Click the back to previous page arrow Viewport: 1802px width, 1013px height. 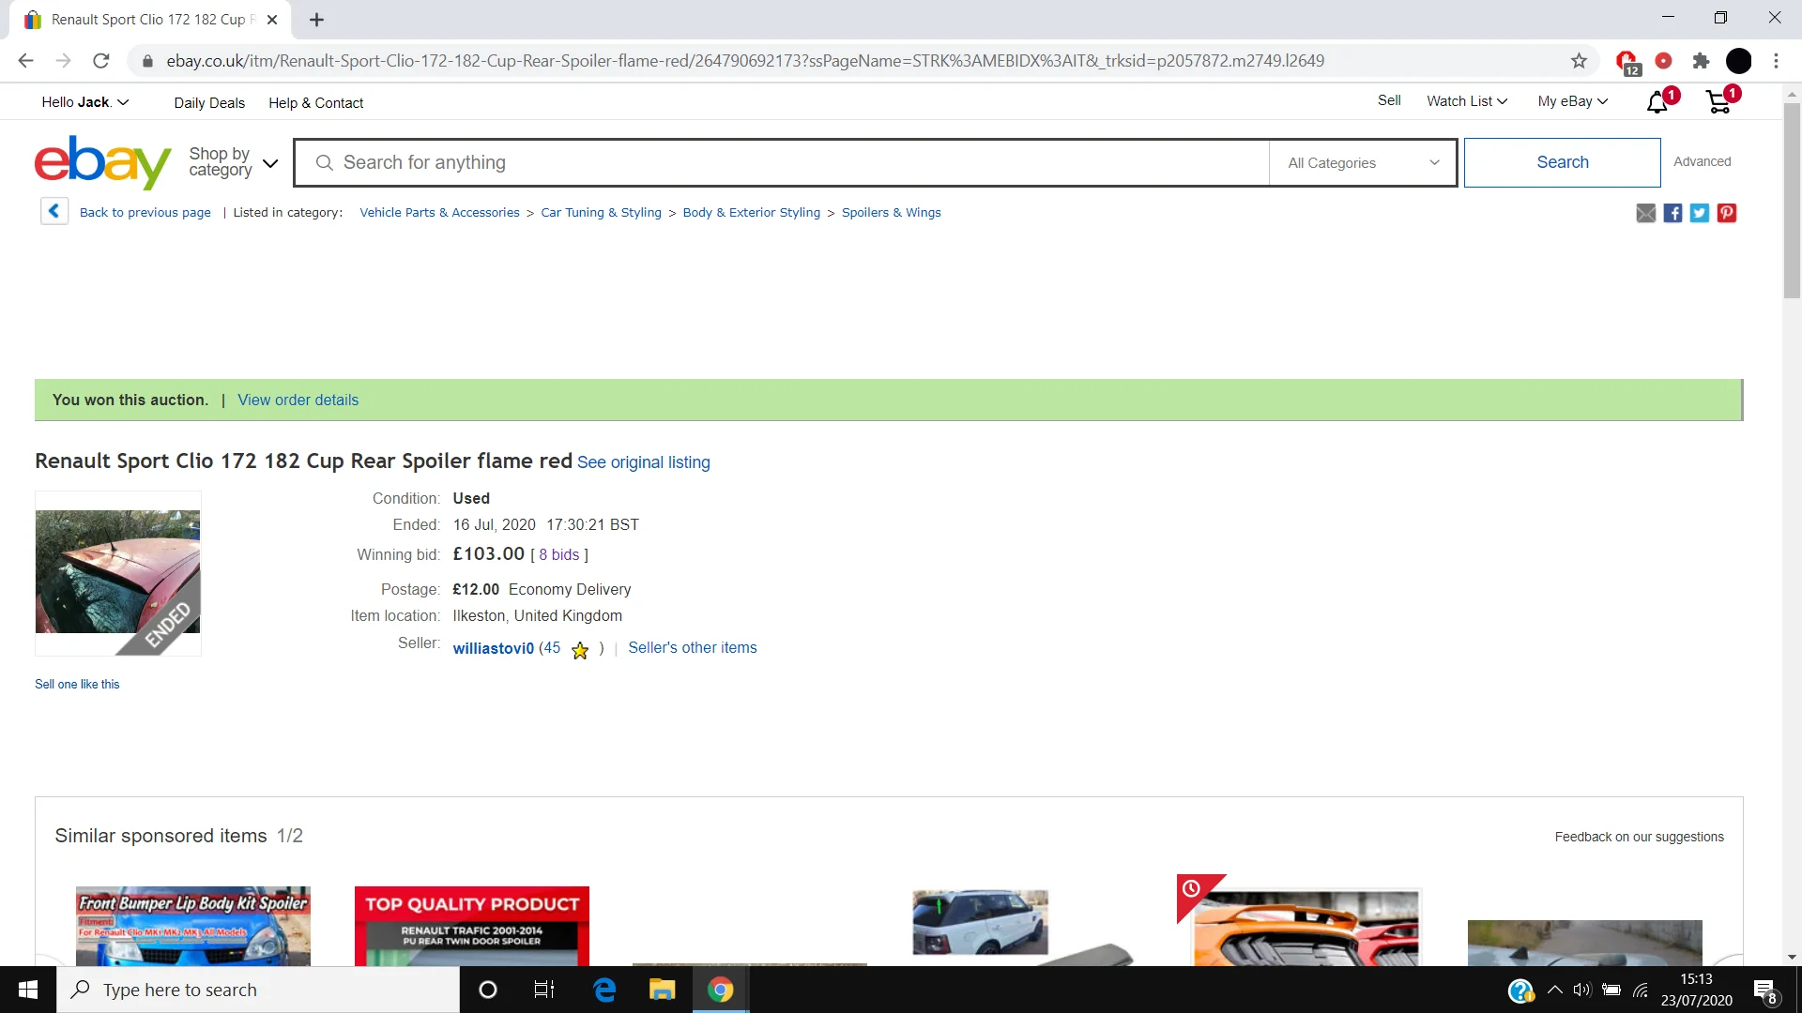(54, 211)
